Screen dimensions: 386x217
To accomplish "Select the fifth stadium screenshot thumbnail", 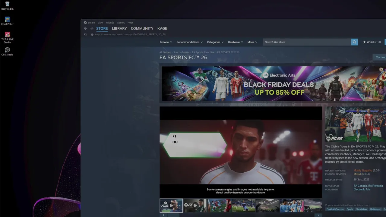I will click(x=267, y=206).
